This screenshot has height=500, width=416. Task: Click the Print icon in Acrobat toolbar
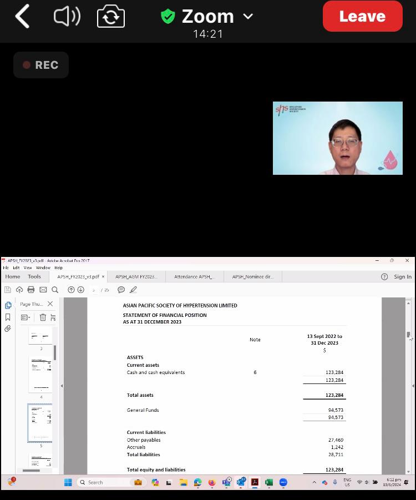[31, 290]
